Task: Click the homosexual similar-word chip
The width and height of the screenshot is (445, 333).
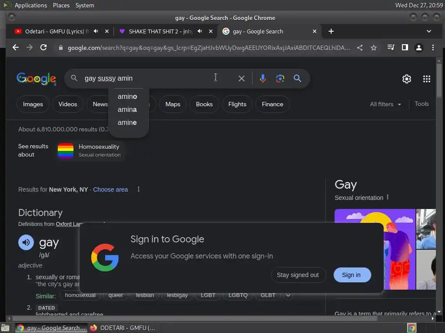Action: (80, 295)
